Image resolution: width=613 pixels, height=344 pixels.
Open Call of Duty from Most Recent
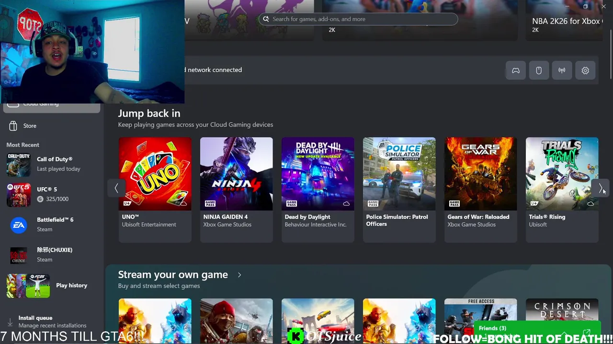52,164
